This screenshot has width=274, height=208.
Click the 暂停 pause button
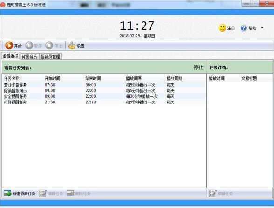[x=34, y=46]
